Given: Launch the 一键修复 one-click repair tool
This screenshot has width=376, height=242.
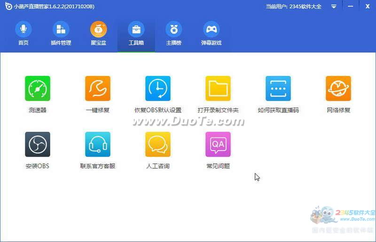Looking at the screenshot, I should click(x=97, y=89).
